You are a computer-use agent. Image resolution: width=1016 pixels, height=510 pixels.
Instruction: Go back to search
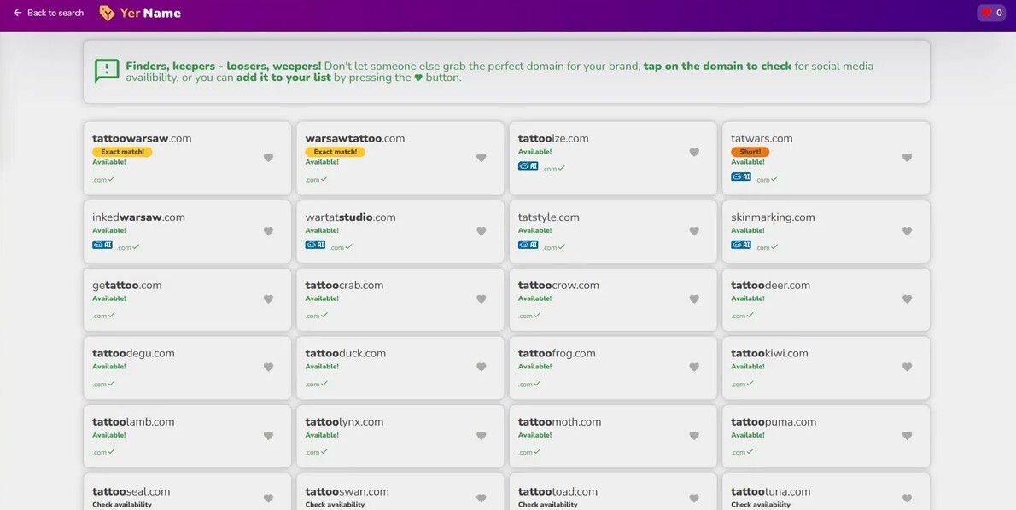[x=49, y=13]
